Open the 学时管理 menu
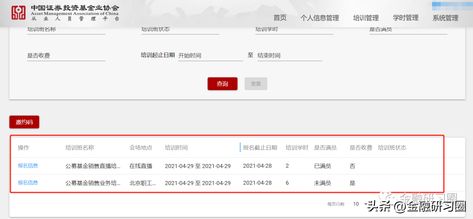Image resolution: width=473 pixels, height=219 pixels. pos(406,18)
